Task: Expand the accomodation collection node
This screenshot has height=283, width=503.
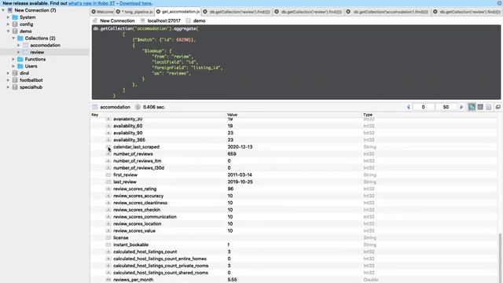Action: coord(19,46)
